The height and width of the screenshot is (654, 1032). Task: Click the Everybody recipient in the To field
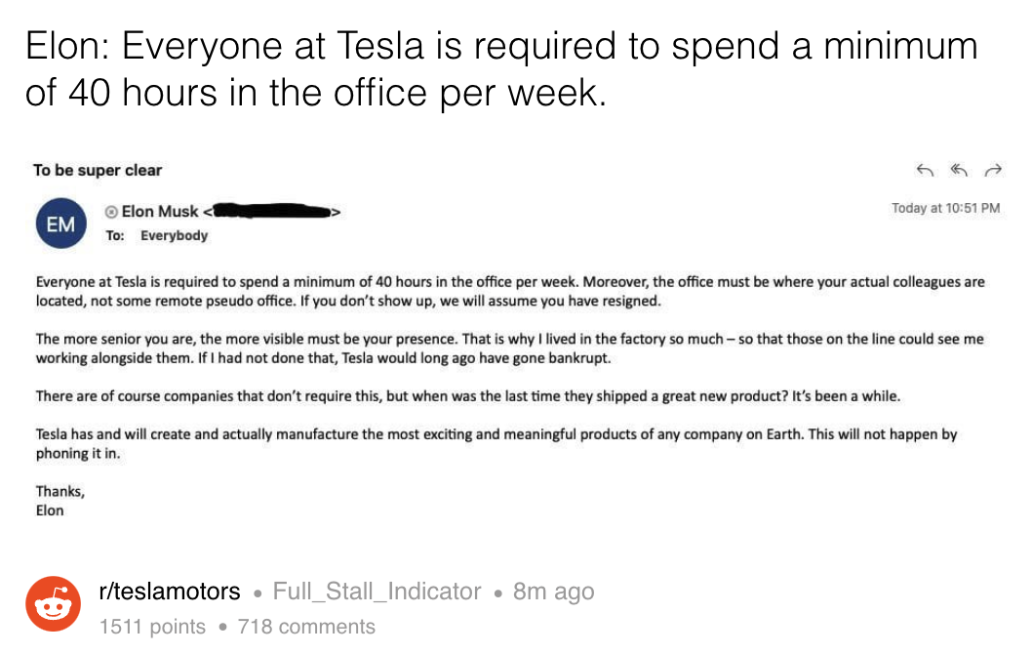[x=174, y=235]
